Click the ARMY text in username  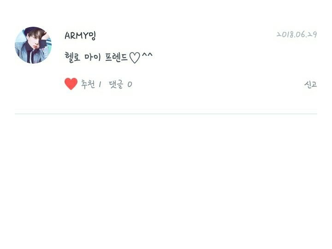[x=76, y=36]
